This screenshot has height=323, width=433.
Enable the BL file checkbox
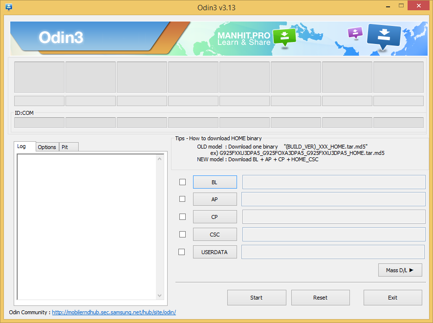[182, 182]
